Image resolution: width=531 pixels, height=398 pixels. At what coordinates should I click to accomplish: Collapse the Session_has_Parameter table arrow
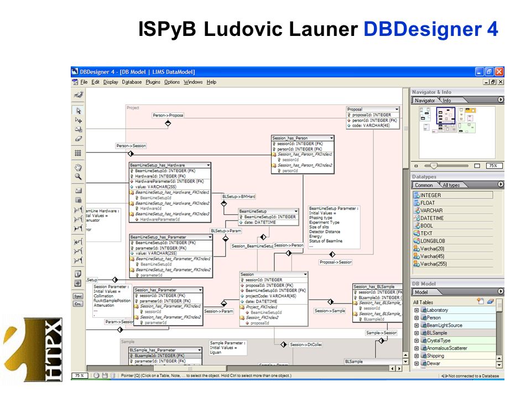click(x=200, y=290)
